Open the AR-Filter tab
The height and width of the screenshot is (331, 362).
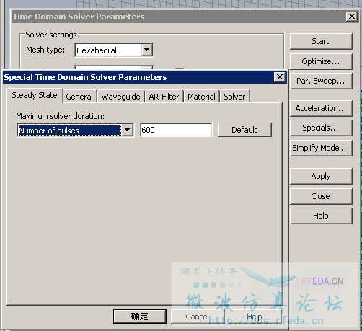pos(164,97)
